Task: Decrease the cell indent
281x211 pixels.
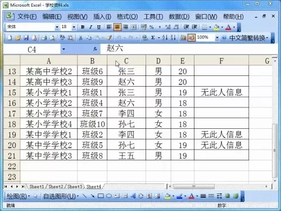Action: pos(186,27)
